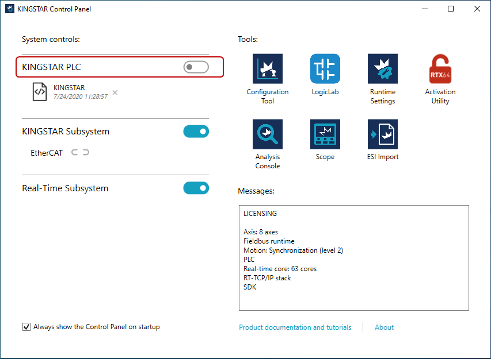Open Product documentation and tutorials link
This screenshot has height=359, width=491.
pyautogui.click(x=295, y=327)
